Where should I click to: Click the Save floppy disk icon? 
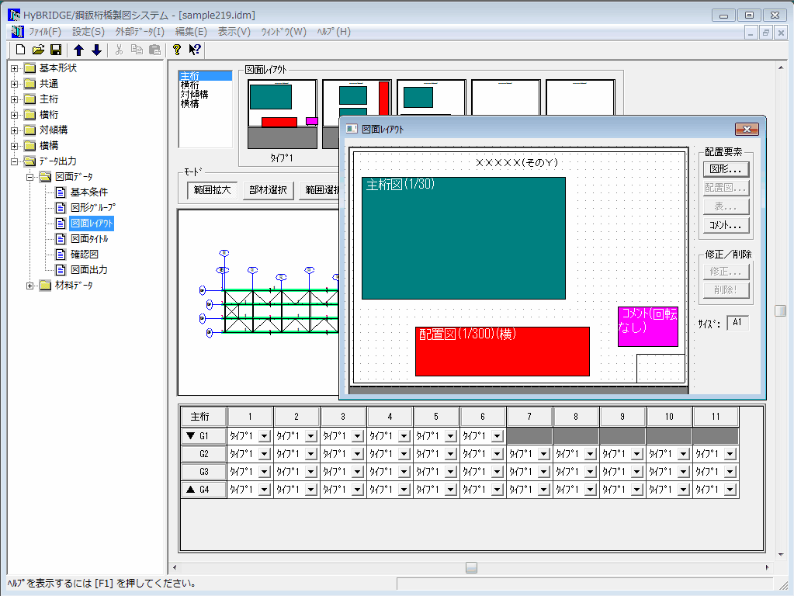pos(56,50)
